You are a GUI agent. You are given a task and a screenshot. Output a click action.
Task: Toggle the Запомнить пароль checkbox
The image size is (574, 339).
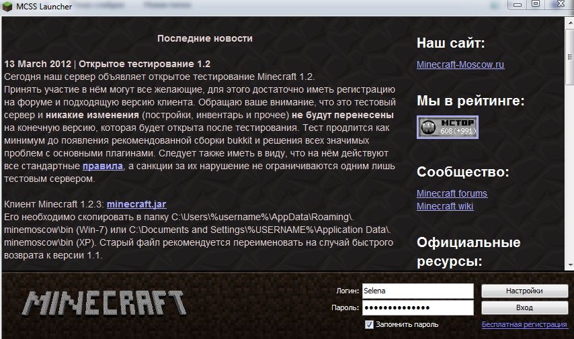click(369, 324)
